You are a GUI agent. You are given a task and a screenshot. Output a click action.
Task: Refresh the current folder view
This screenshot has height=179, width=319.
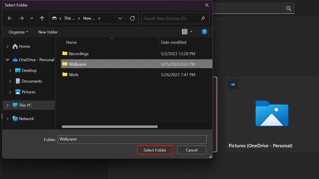point(132,18)
